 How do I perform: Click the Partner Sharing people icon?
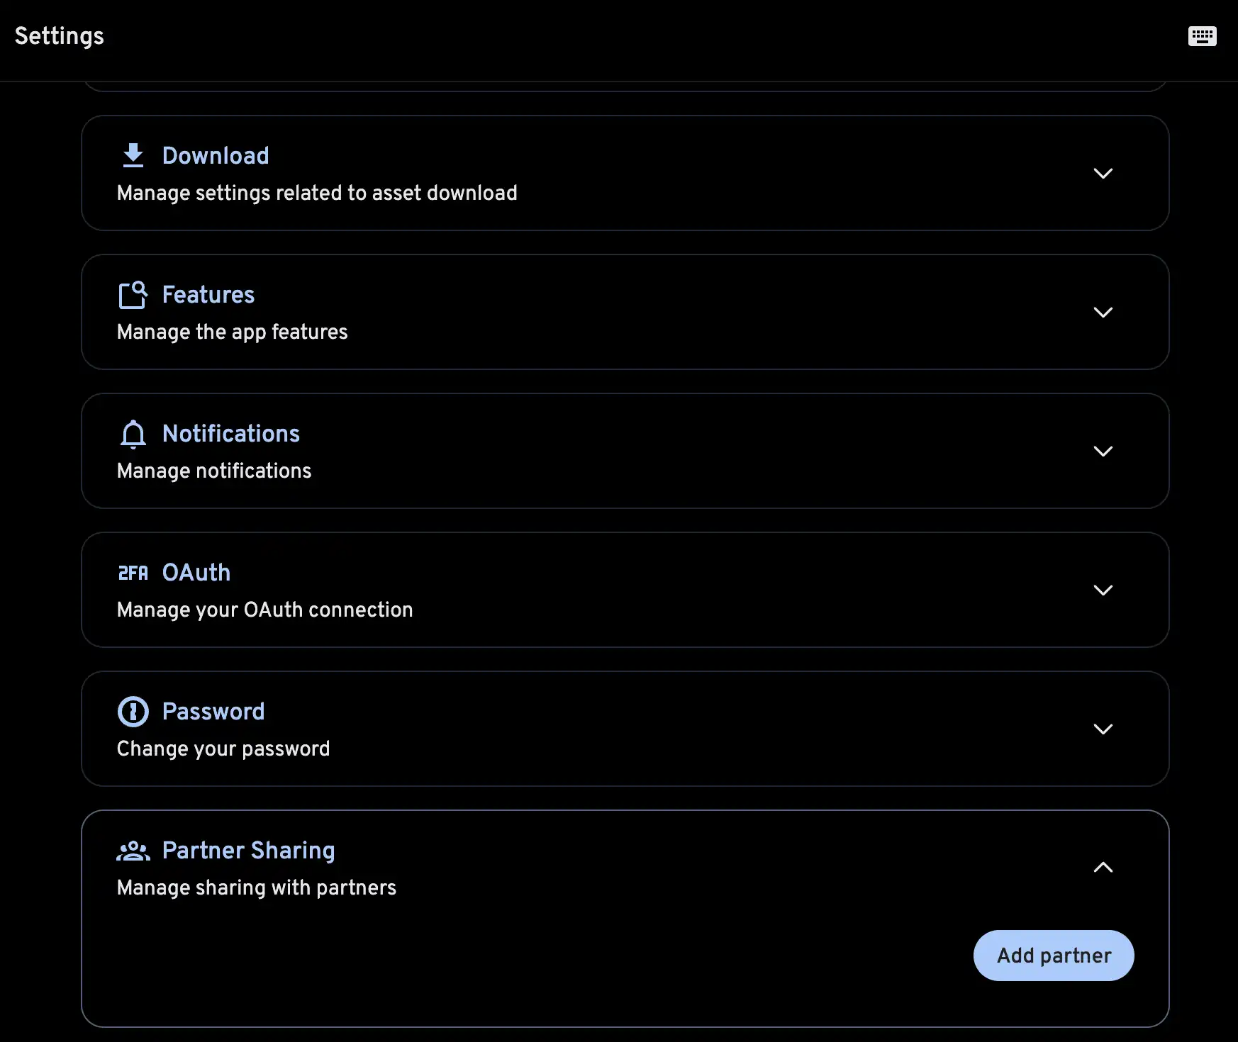pyautogui.click(x=134, y=850)
